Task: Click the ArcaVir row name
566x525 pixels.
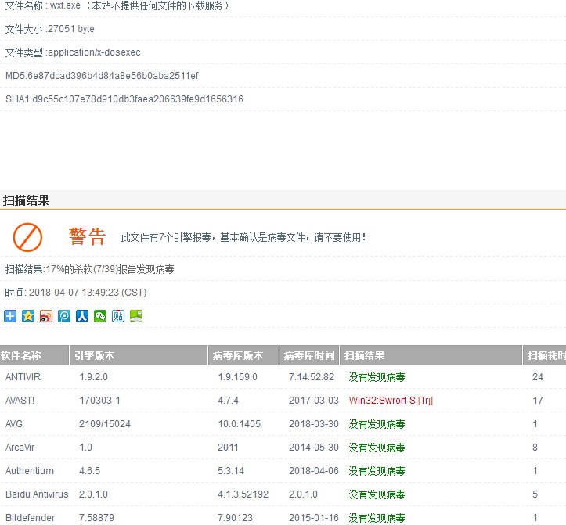Action: (x=20, y=448)
